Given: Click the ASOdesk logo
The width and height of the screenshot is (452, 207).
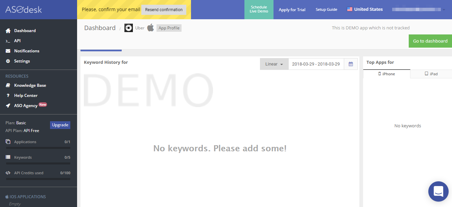Looking at the screenshot, I should [23, 9].
